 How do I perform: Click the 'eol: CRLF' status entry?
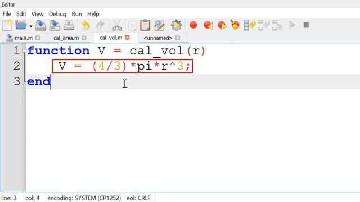pos(138,198)
